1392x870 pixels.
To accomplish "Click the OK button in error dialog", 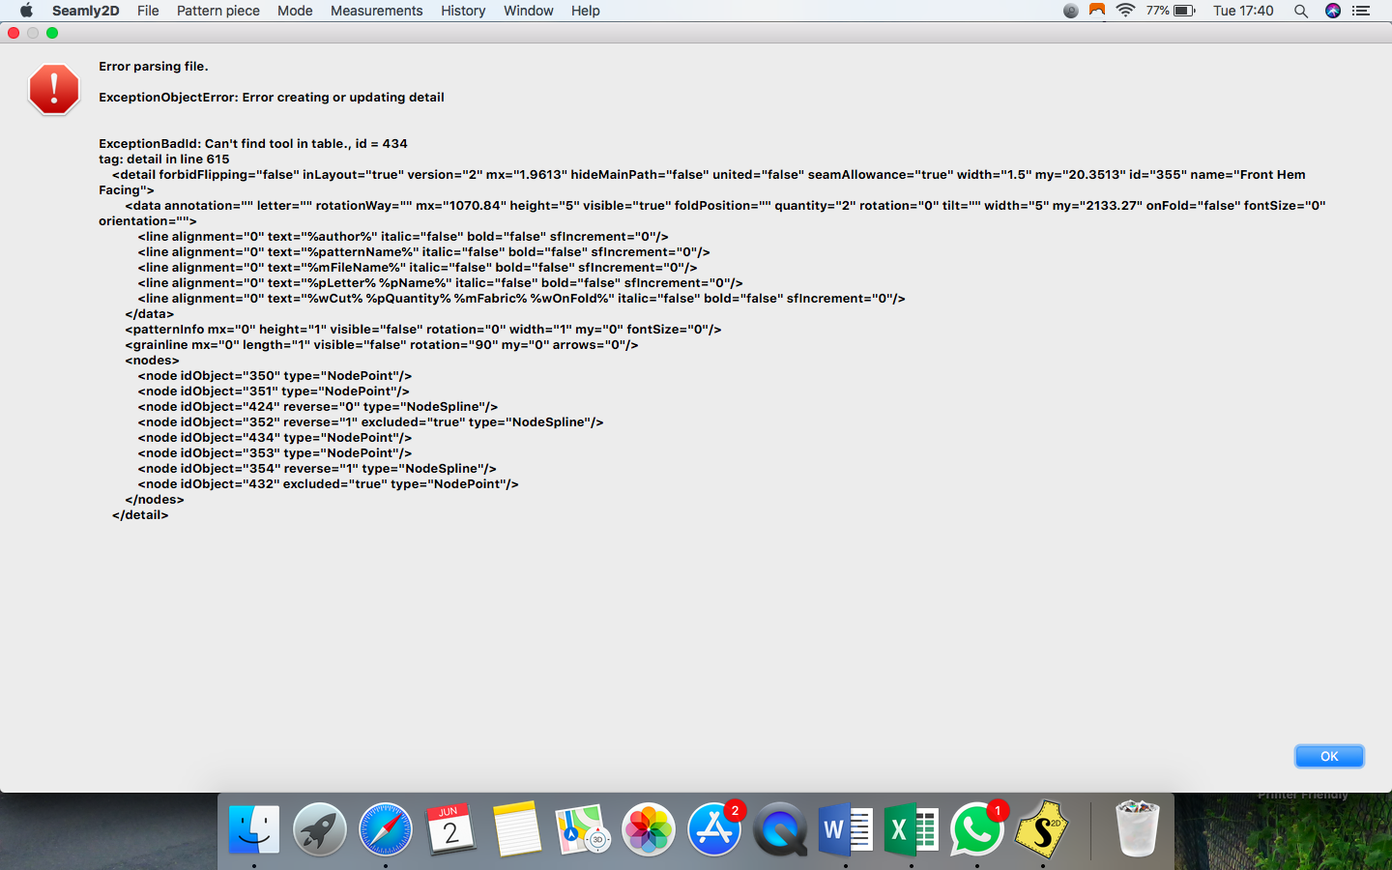I will (x=1328, y=756).
